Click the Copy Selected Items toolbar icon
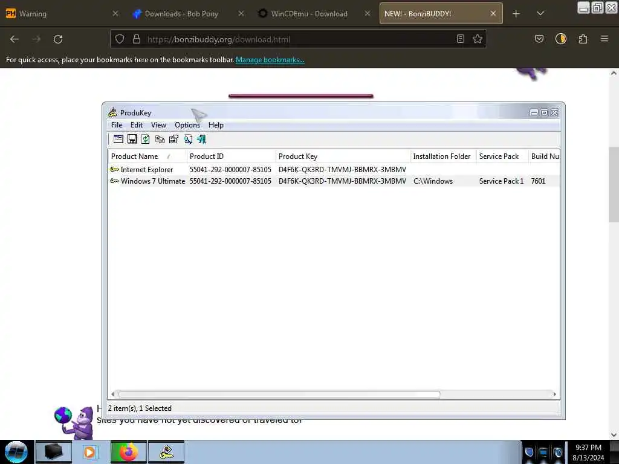 [160, 139]
